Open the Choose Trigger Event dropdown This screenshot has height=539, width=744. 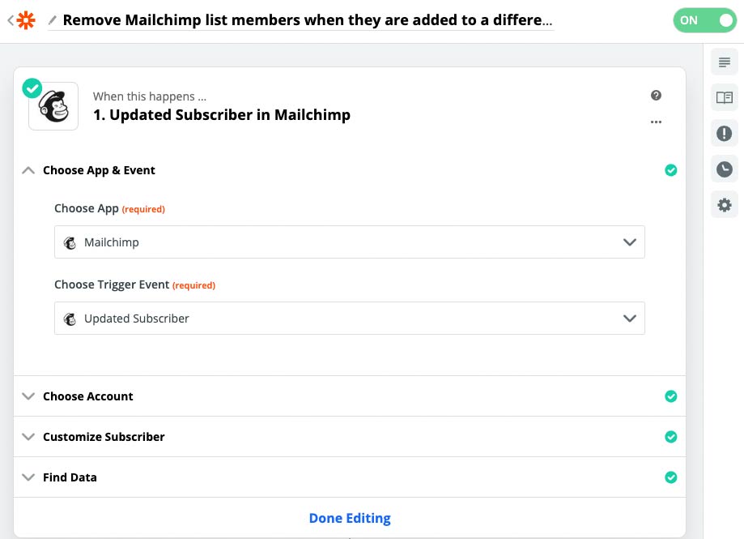point(349,319)
